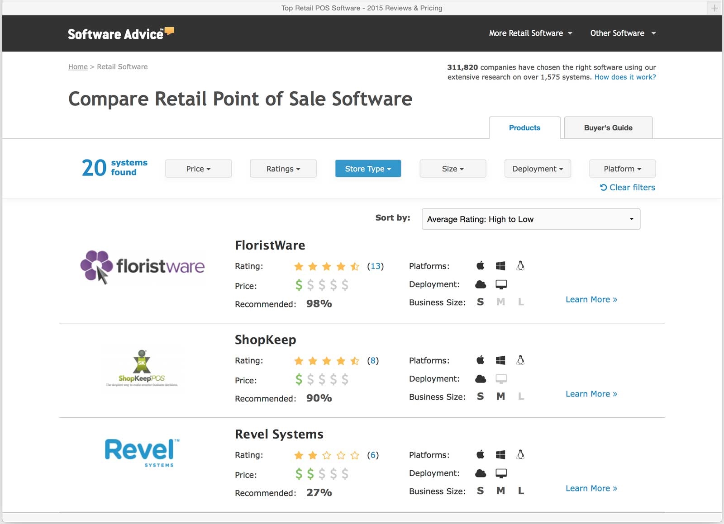Click cloud deployment icon for Revel Systems
The width and height of the screenshot is (724, 524).
tap(481, 473)
